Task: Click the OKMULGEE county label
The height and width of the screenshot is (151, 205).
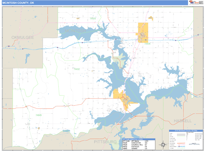Action: [x=23, y=37]
